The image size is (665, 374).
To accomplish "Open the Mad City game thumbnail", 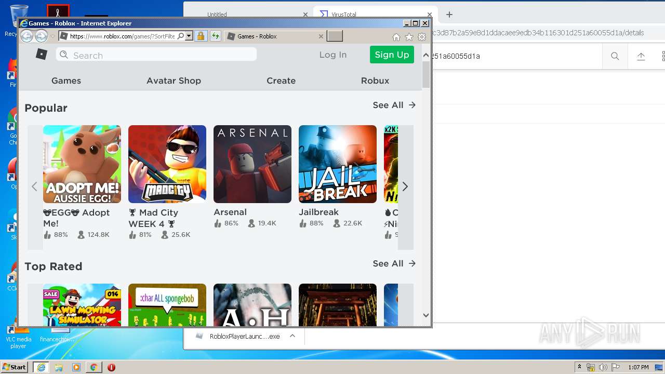I will click(167, 164).
